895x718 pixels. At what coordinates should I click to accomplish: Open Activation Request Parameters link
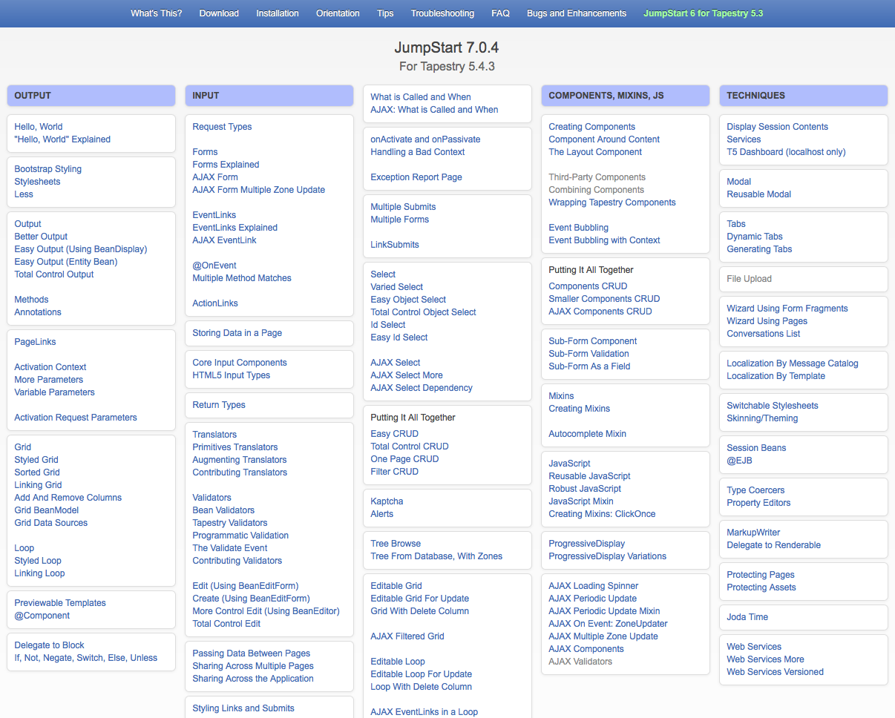(76, 418)
